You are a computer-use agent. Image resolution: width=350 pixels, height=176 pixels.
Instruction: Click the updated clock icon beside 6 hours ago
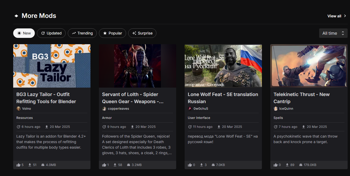click(18, 127)
